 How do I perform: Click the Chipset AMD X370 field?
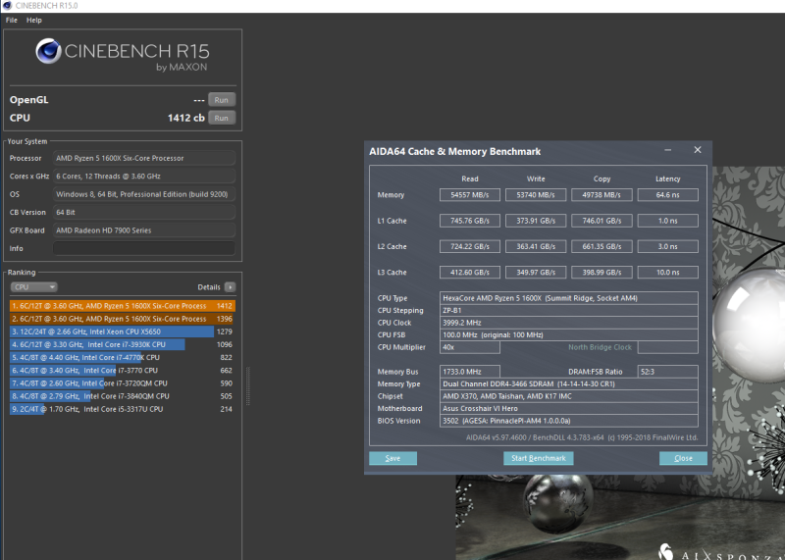pos(569,396)
